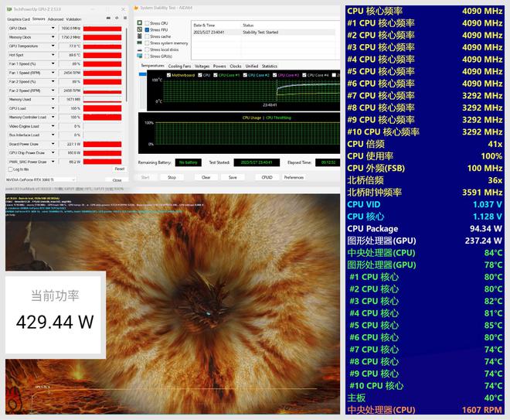This screenshot has height=420, width=510.
Task: Open GPU Temperature sensor dropdown
Action: click(53, 46)
